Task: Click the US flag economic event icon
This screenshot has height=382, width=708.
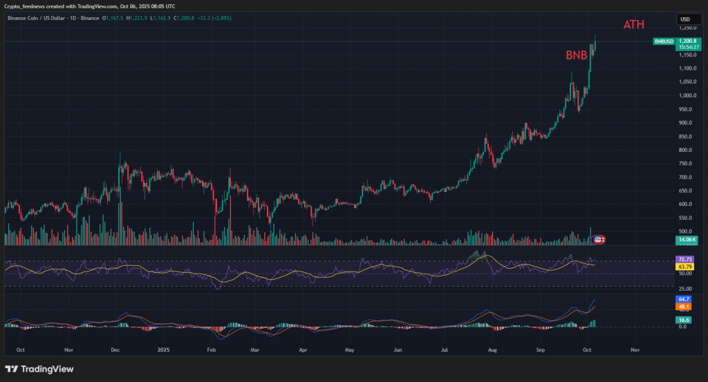Action: pyautogui.click(x=599, y=239)
